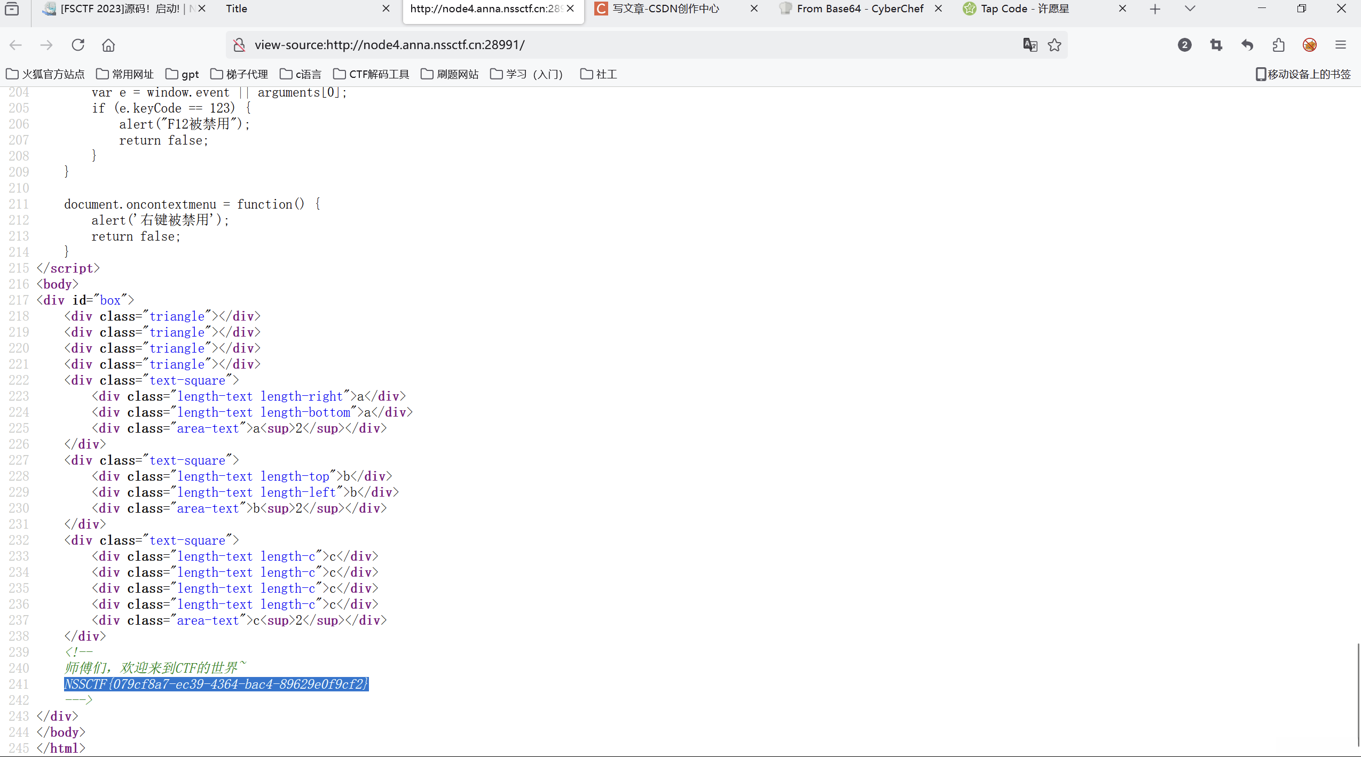Click the translate page icon
This screenshot has height=757, width=1361.
pyautogui.click(x=1030, y=45)
